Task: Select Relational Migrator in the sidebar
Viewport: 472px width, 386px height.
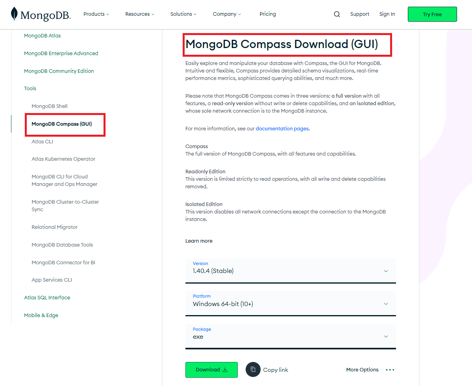Action: pyautogui.click(x=54, y=227)
